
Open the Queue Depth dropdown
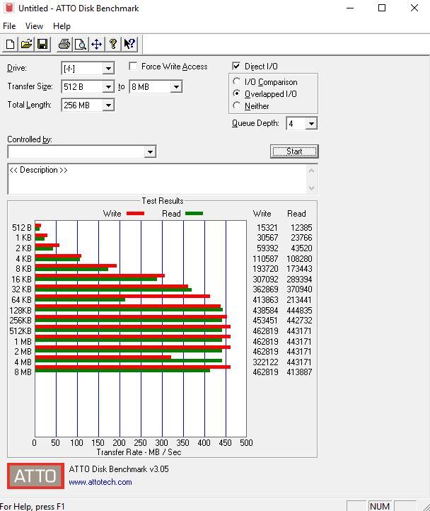pos(311,124)
